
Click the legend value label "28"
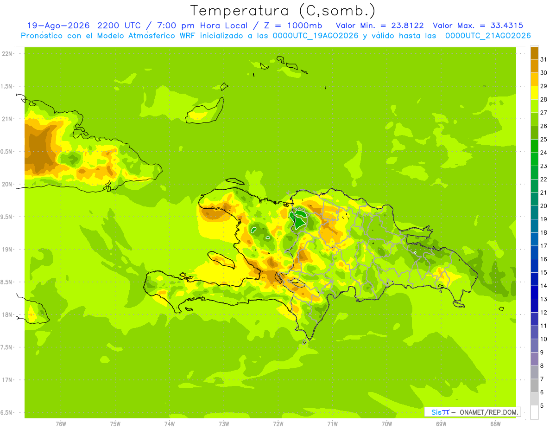point(544,99)
